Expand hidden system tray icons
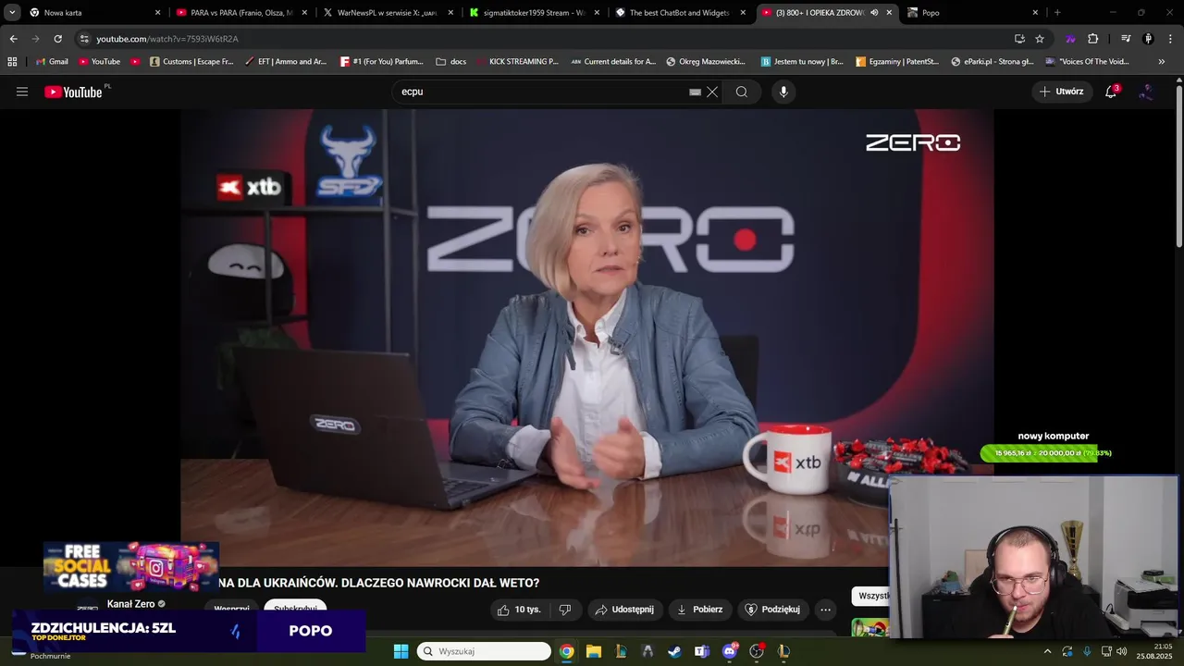1184x666 pixels. click(1047, 651)
